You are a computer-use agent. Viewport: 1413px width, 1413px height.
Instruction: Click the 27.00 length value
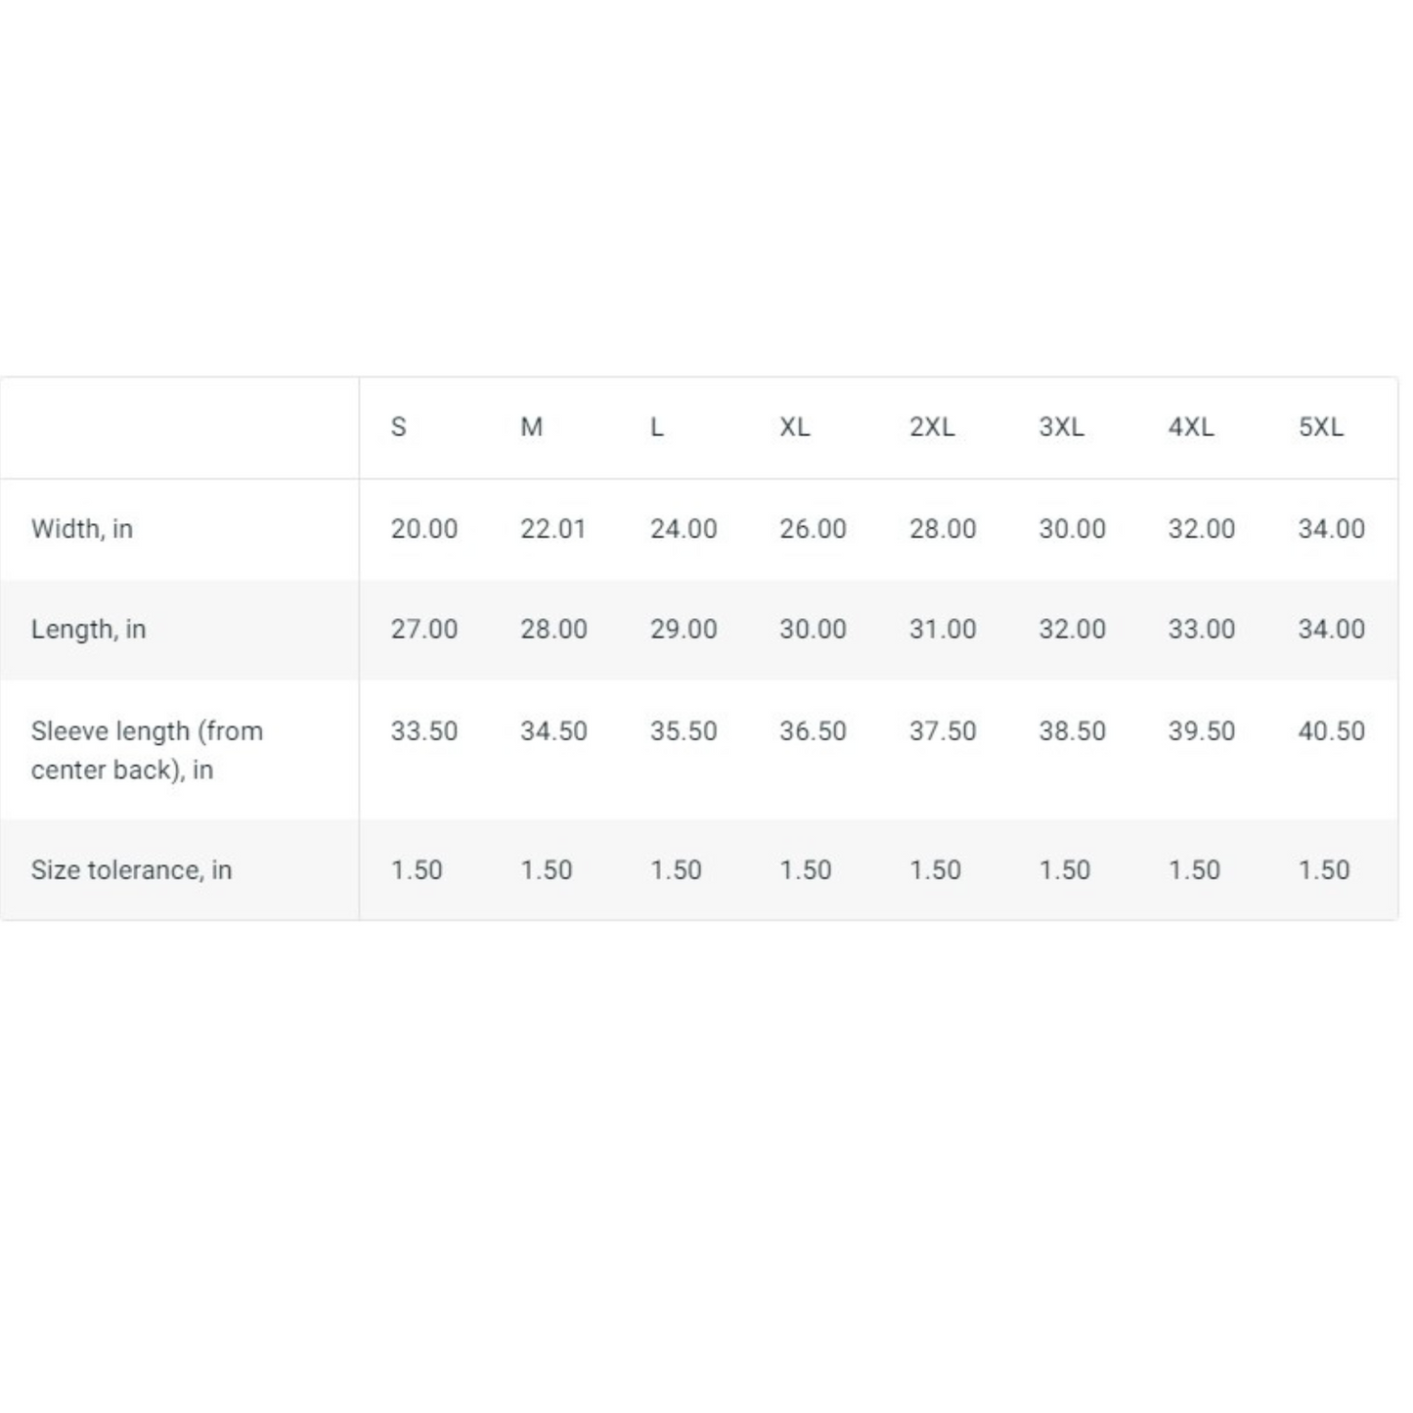click(x=424, y=629)
